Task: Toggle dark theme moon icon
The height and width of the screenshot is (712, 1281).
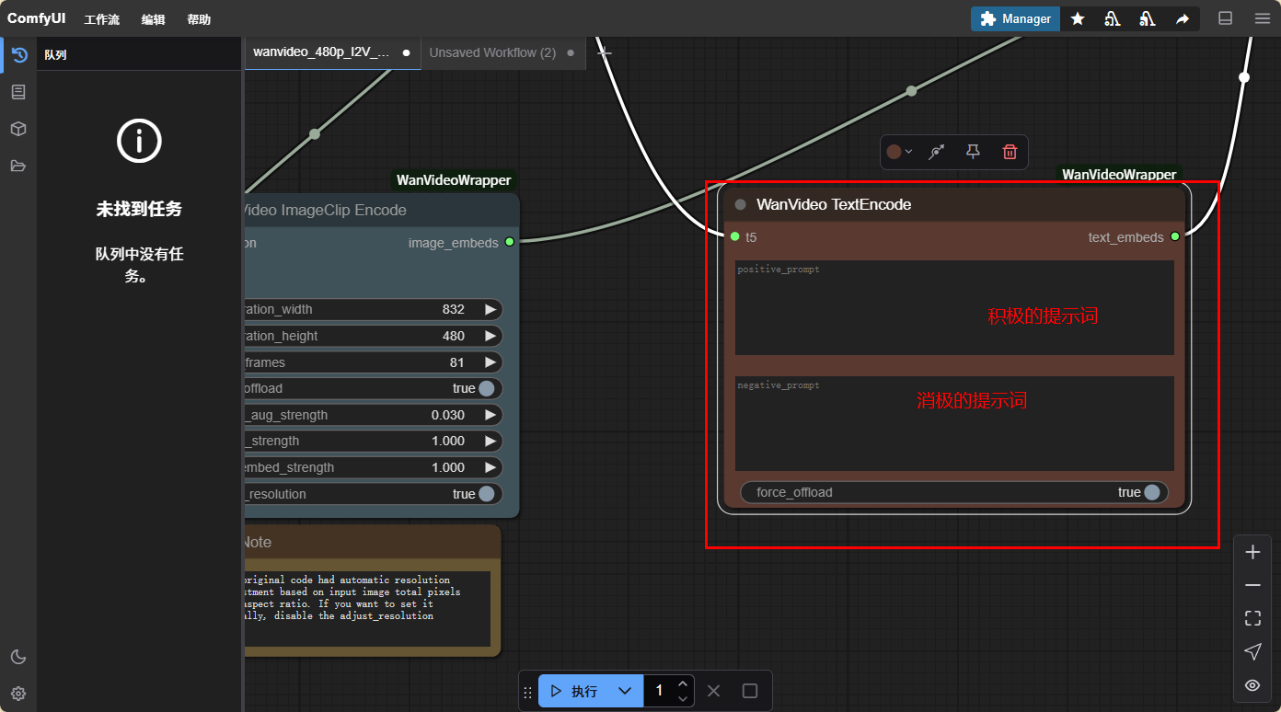Action: pyautogui.click(x=18, y=657)
